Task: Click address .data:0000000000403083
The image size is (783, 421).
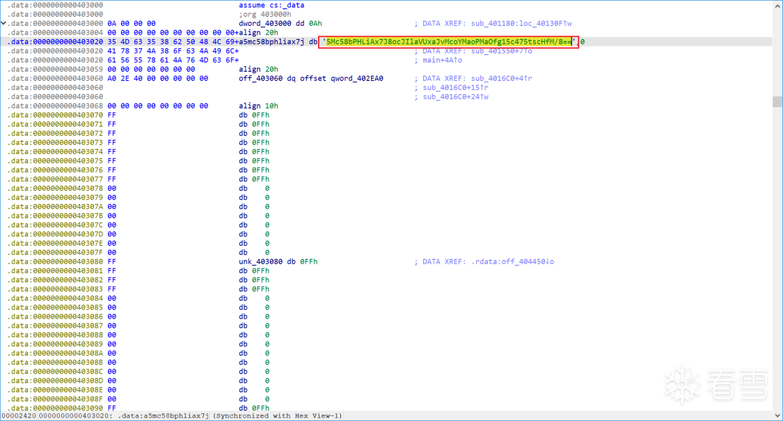Action: click(55, 289)
